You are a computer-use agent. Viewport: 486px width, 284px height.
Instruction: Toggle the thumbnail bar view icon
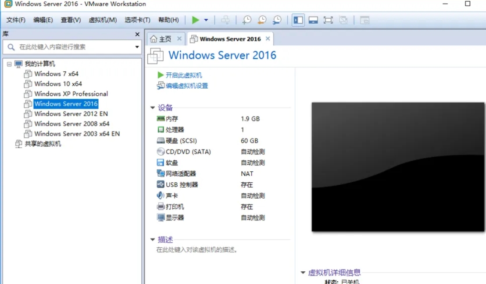313,20
